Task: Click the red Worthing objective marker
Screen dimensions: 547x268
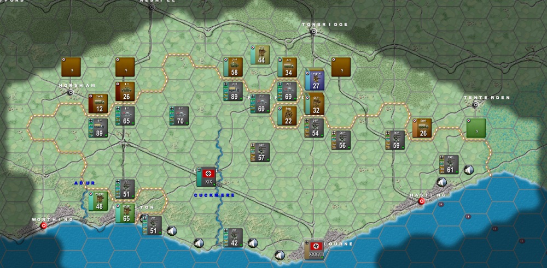Action: (x=44, y=225)
